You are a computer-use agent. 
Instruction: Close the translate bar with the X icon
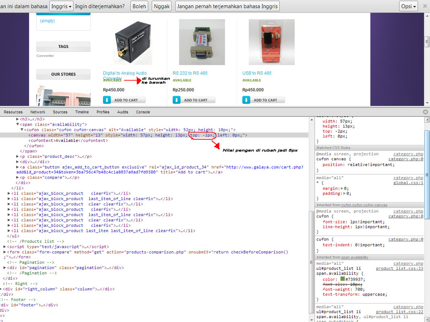pyautogui.click(x=425, y=6)
